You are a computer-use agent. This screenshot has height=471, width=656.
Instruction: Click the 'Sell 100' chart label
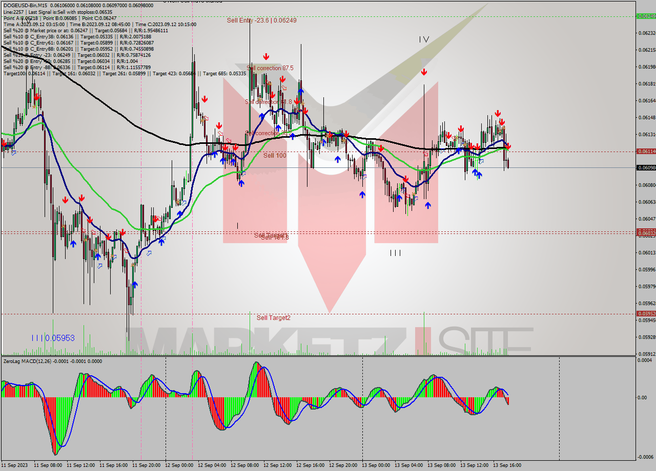tap(275, 155)
